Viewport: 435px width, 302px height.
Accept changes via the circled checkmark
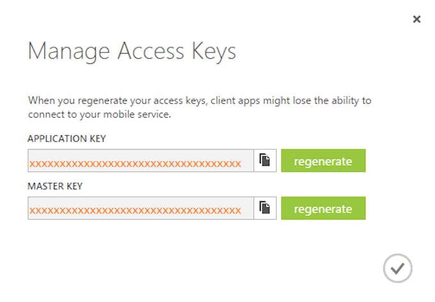(x=397, y=268)
